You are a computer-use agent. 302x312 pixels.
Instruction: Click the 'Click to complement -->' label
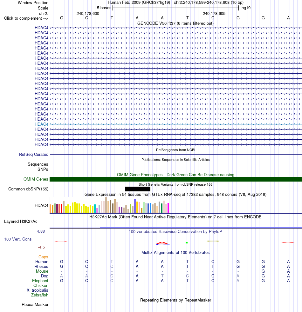pos(26,18)
